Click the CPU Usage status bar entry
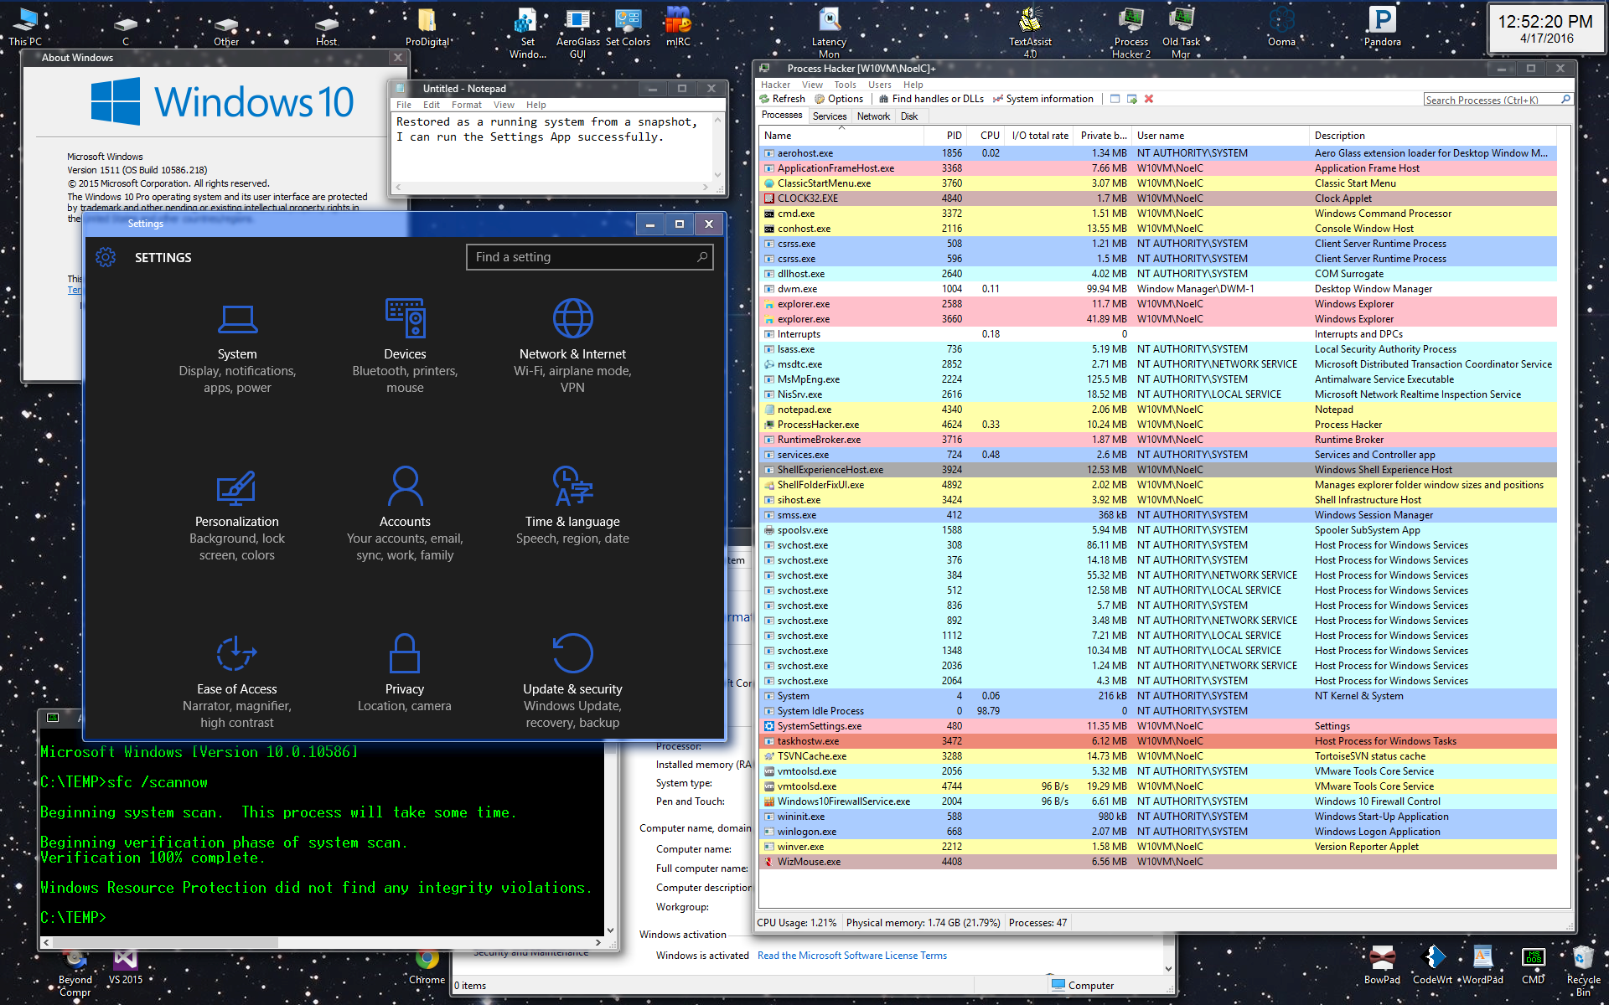The image size is (1609, 1005). click(796, 923)
